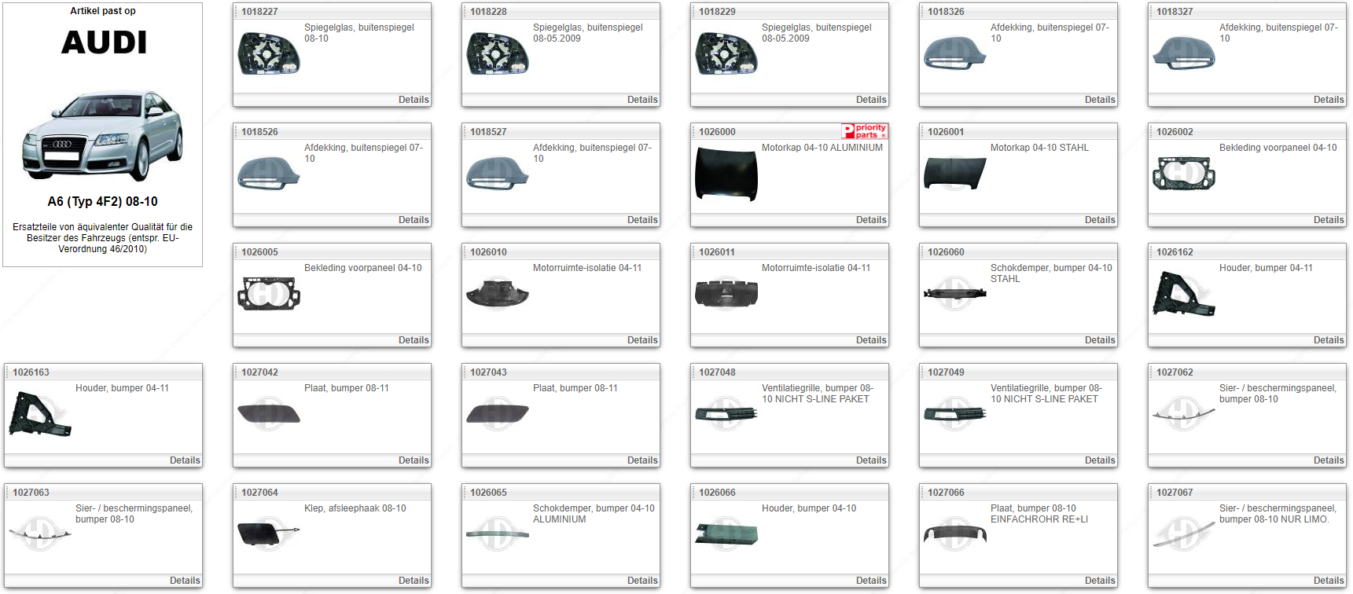
Task: Click mirror glass thumbnail of 1018228
Action: [498, 53]
